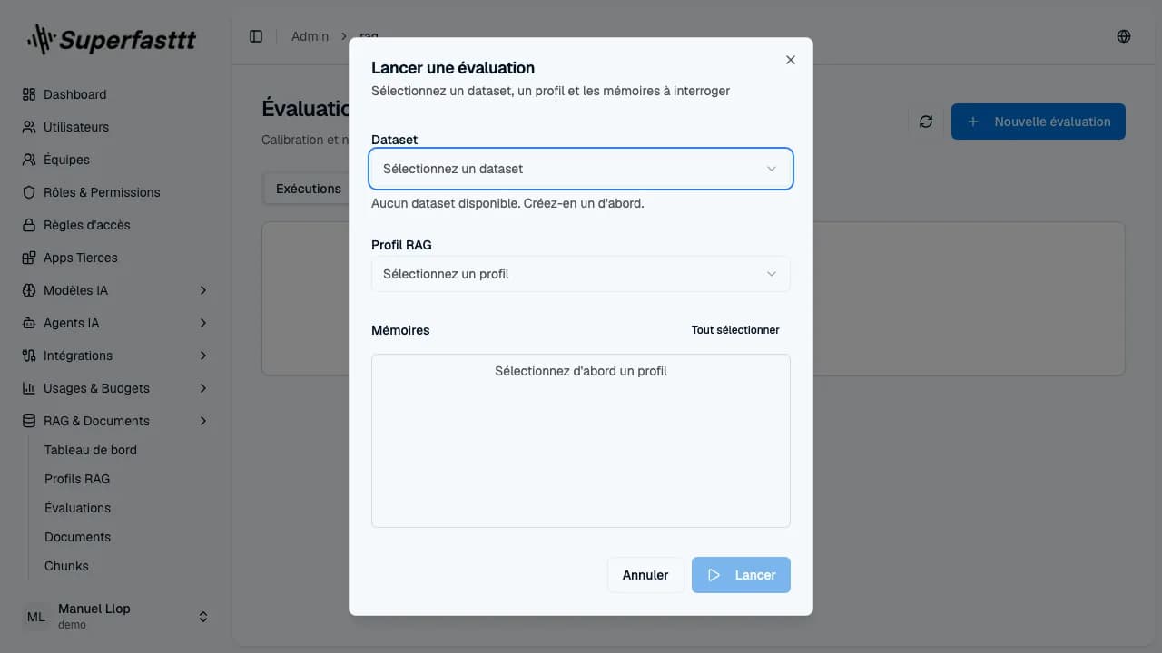This screenshot has height=653, width=1162.
Task: Click the play icon in Lancer button
Action: pyautogui.click(x=714, y=575)
